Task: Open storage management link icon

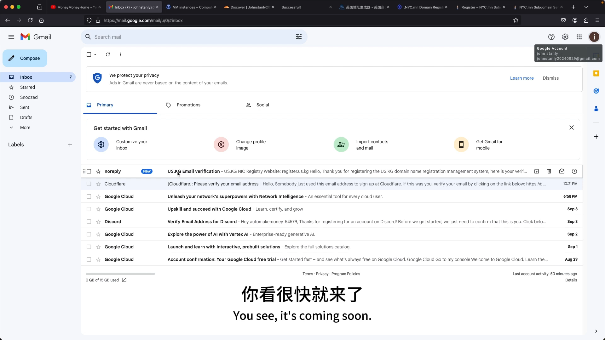Action: pyautogui.click(x=124, y=280)
